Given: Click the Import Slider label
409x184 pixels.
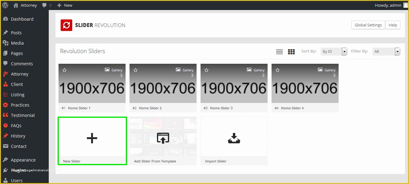Looking at the screenshot, I should click(216, 161).
